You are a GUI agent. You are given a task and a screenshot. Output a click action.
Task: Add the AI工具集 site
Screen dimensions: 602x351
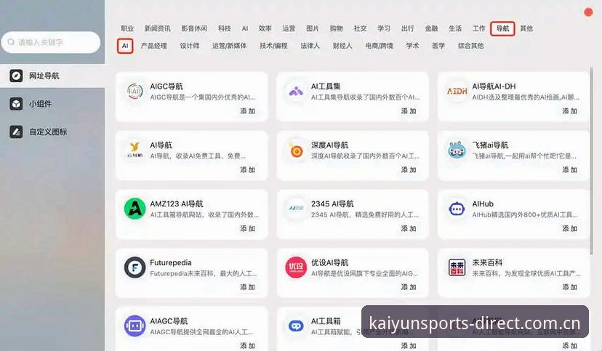(x=409, y=111)
